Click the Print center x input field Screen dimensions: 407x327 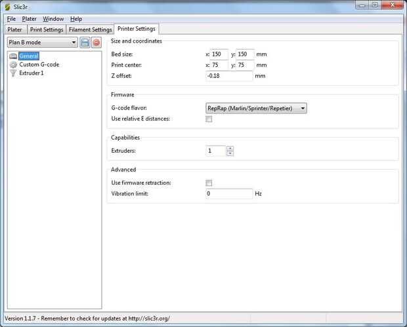(219, 65)
